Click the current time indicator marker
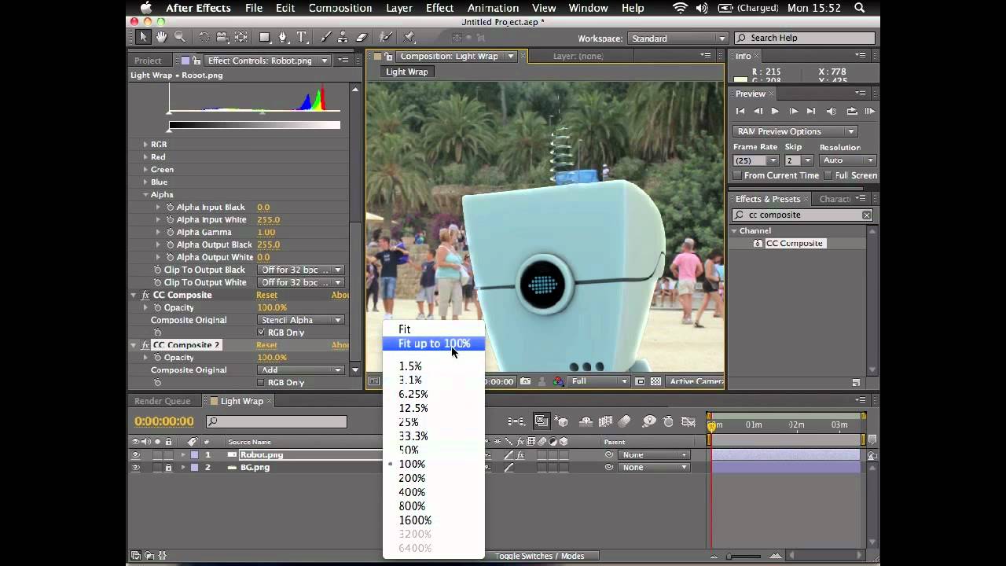The height and width of the screenshot is (566, 1006). click(x=711, y=425)
